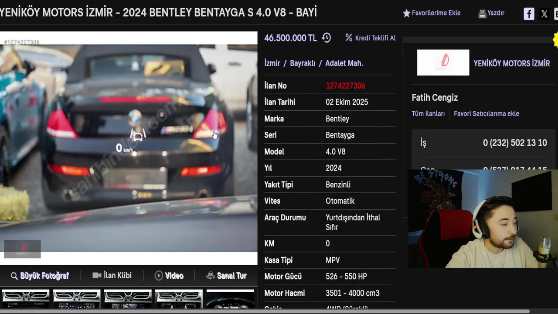Click the play icon beside Video
Image resolution: width=558 pixels, height=314 pixels.
pyautogui.click(x=159, y=276)
